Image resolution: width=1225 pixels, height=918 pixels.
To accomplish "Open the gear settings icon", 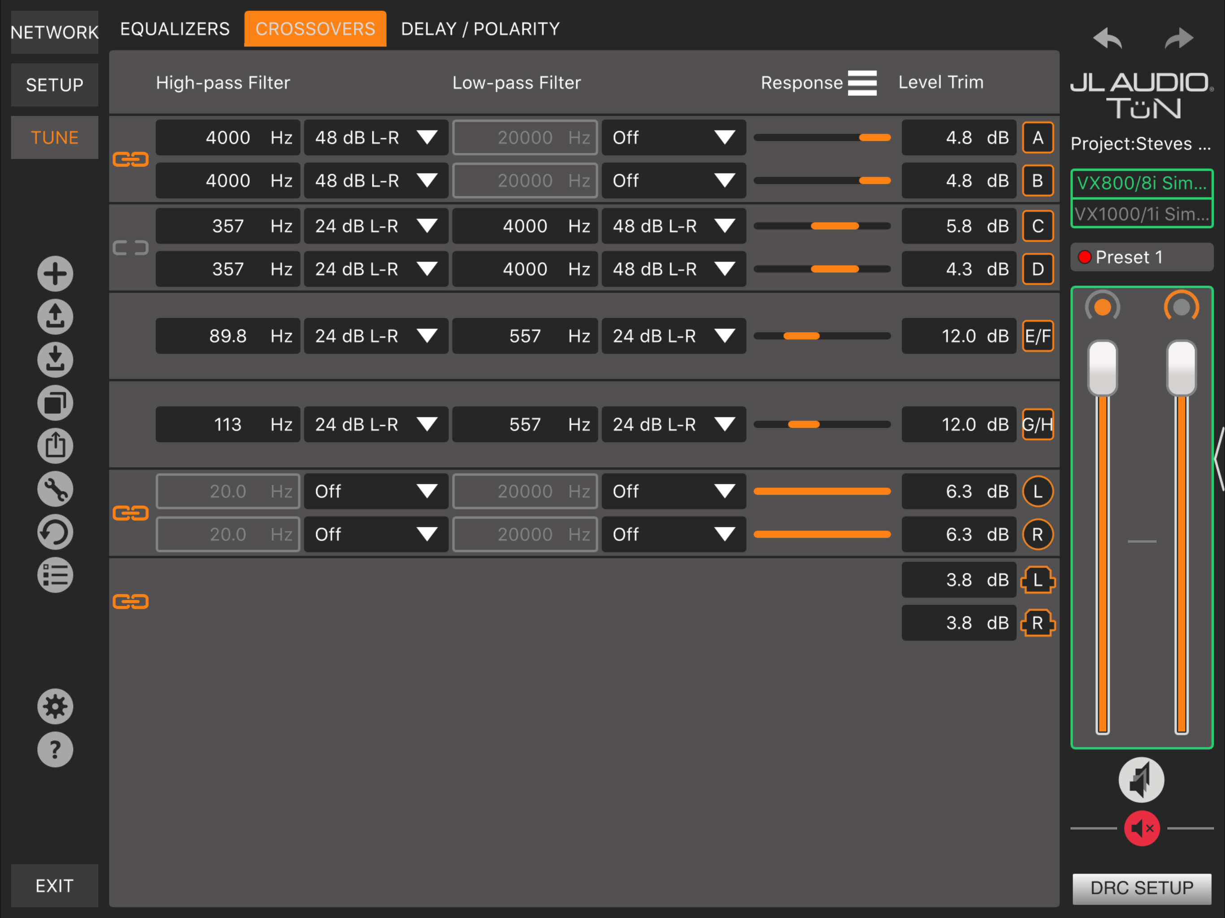I will point(55,706).
